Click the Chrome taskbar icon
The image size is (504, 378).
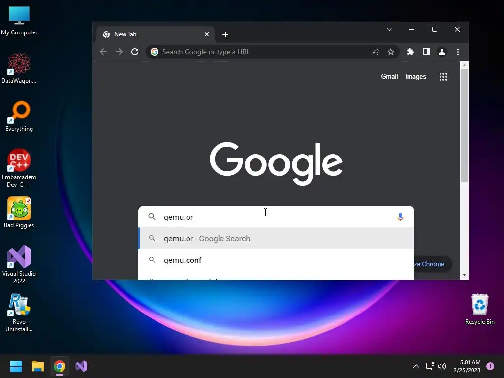[x=60, y=366]
